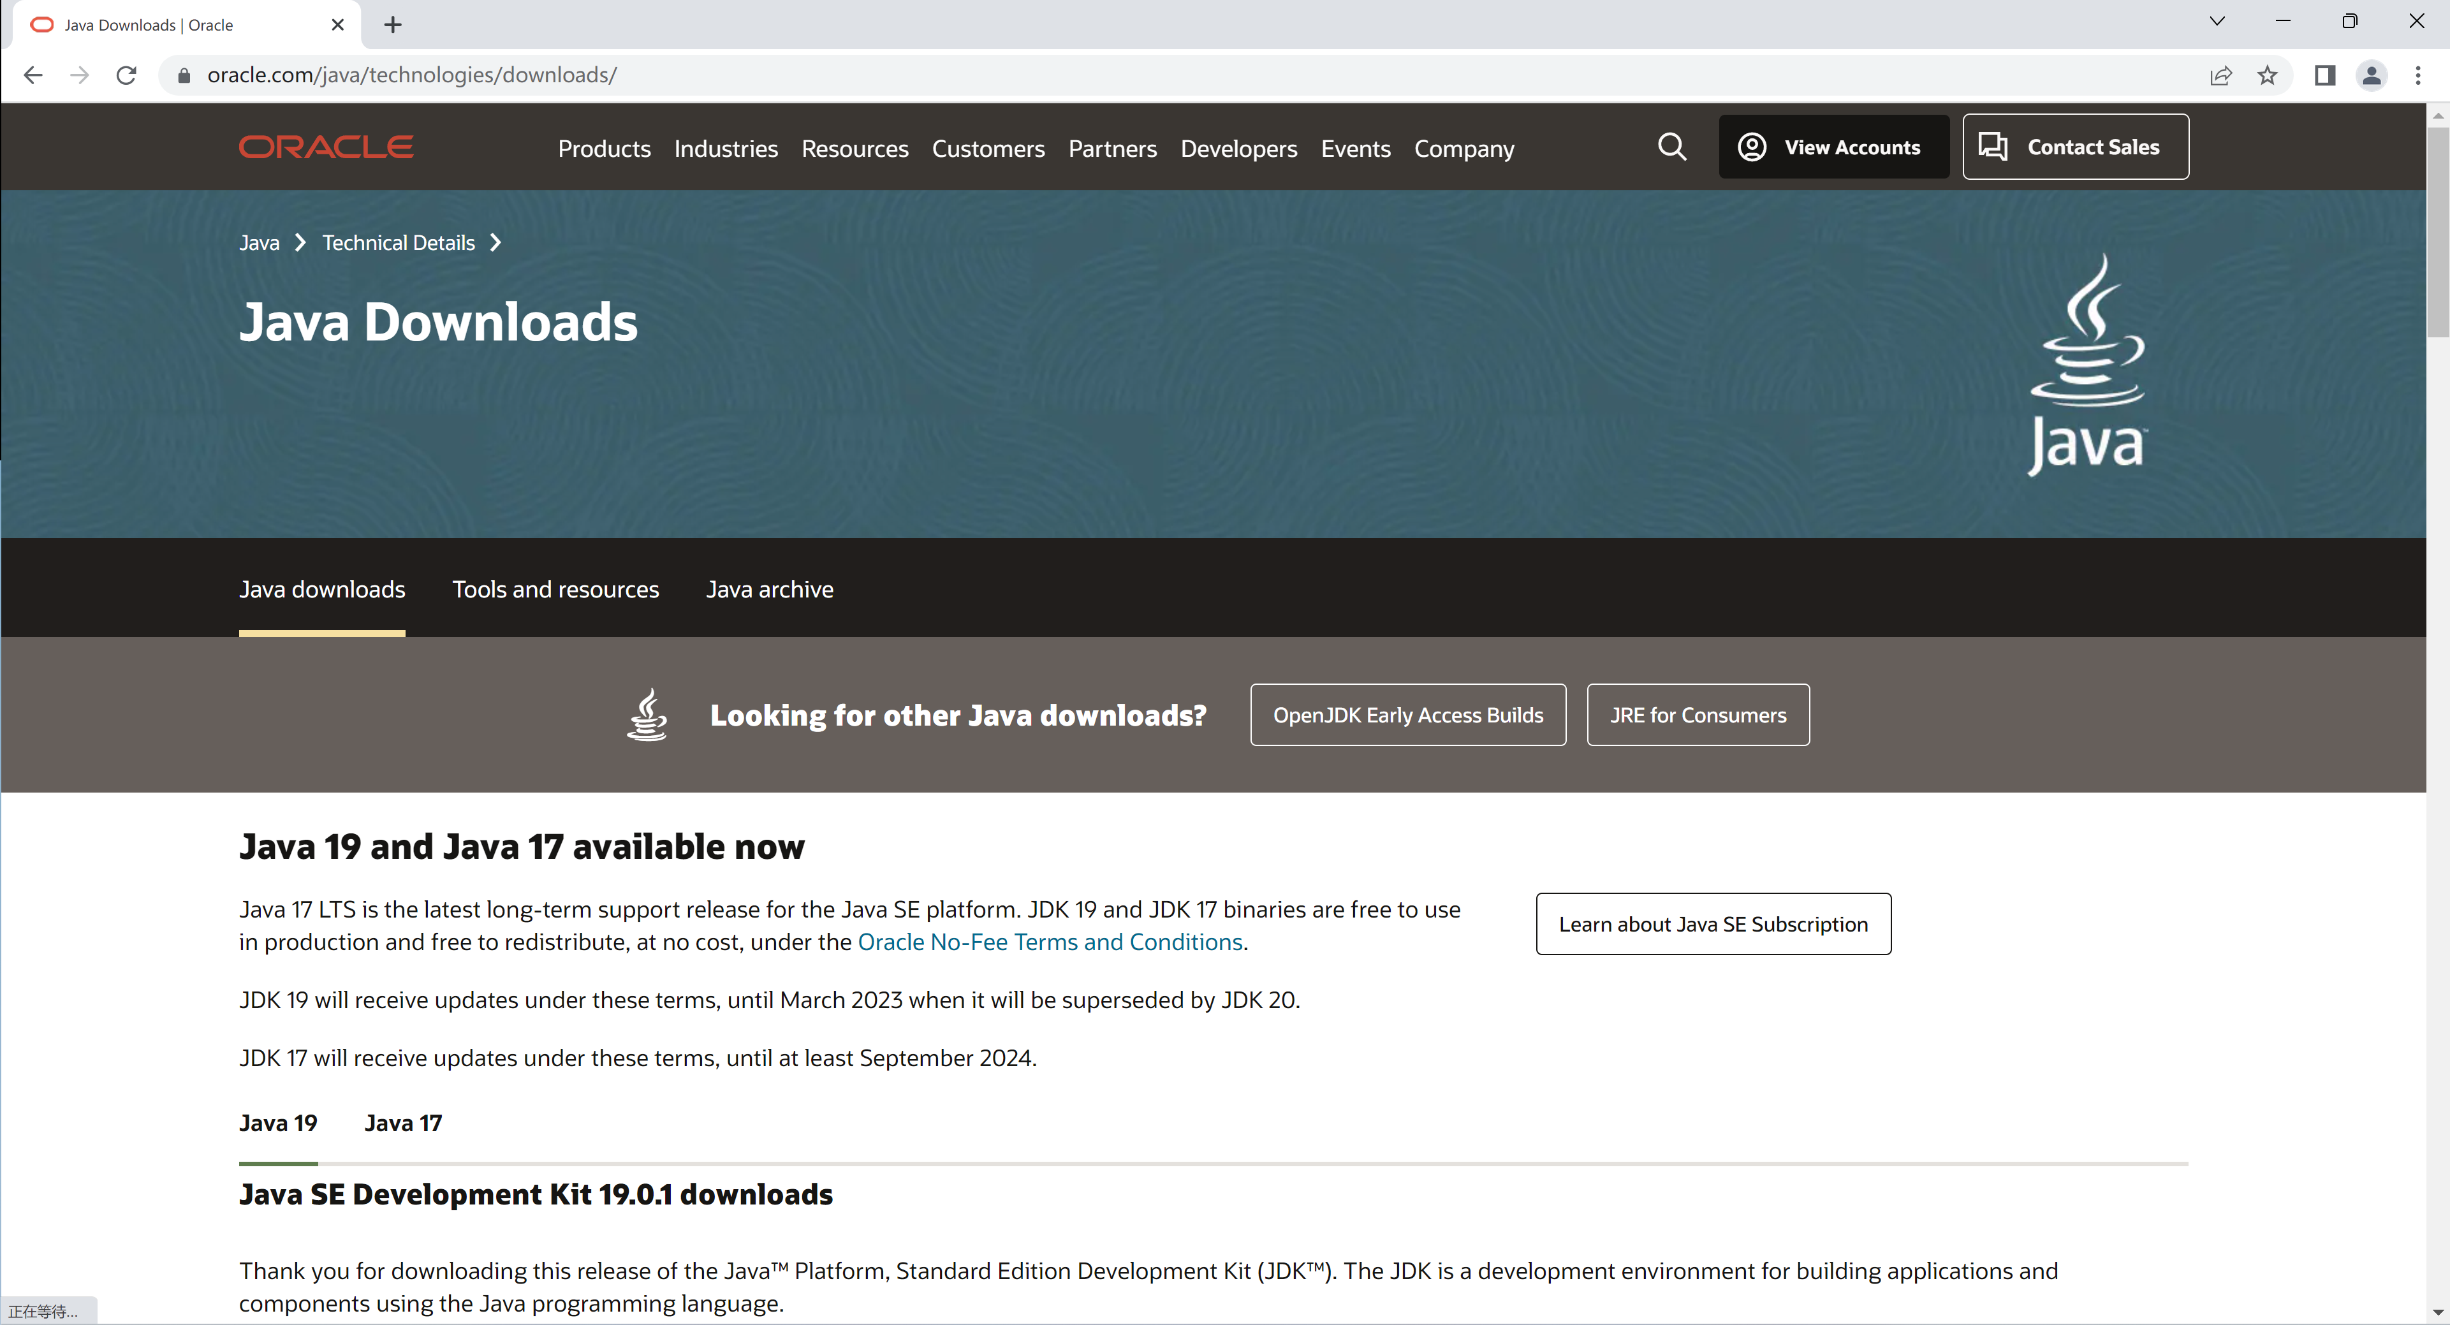
Task: Click the large Java logo in the banner
Action: point(2087,365)
